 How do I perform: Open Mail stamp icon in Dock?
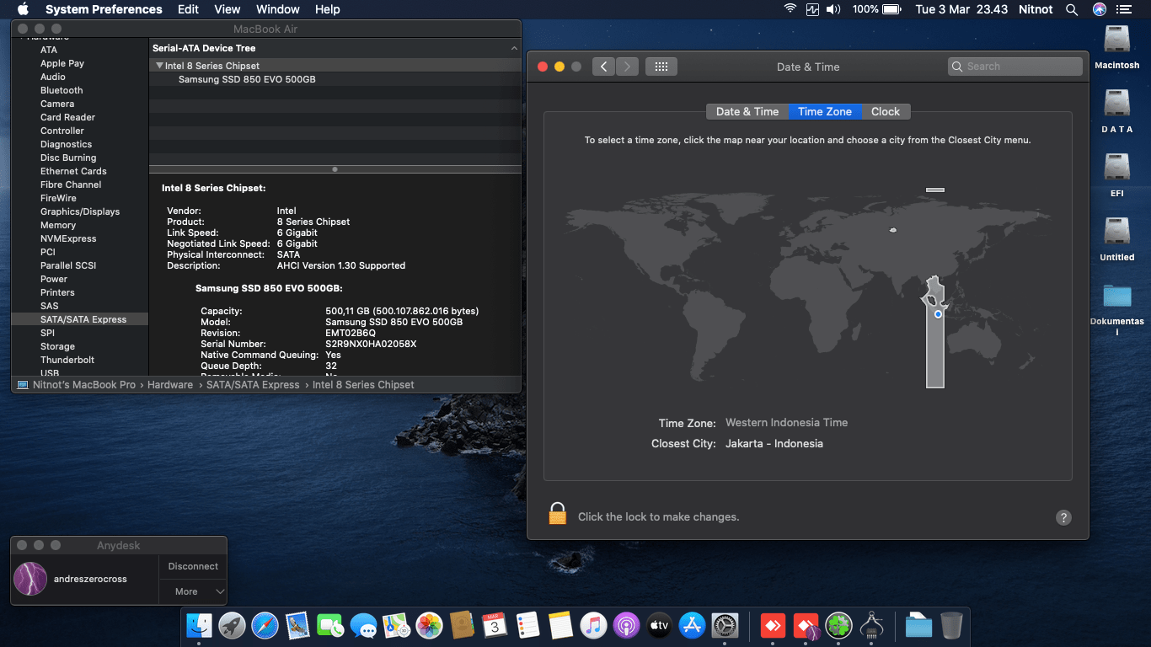pos(297,625)
